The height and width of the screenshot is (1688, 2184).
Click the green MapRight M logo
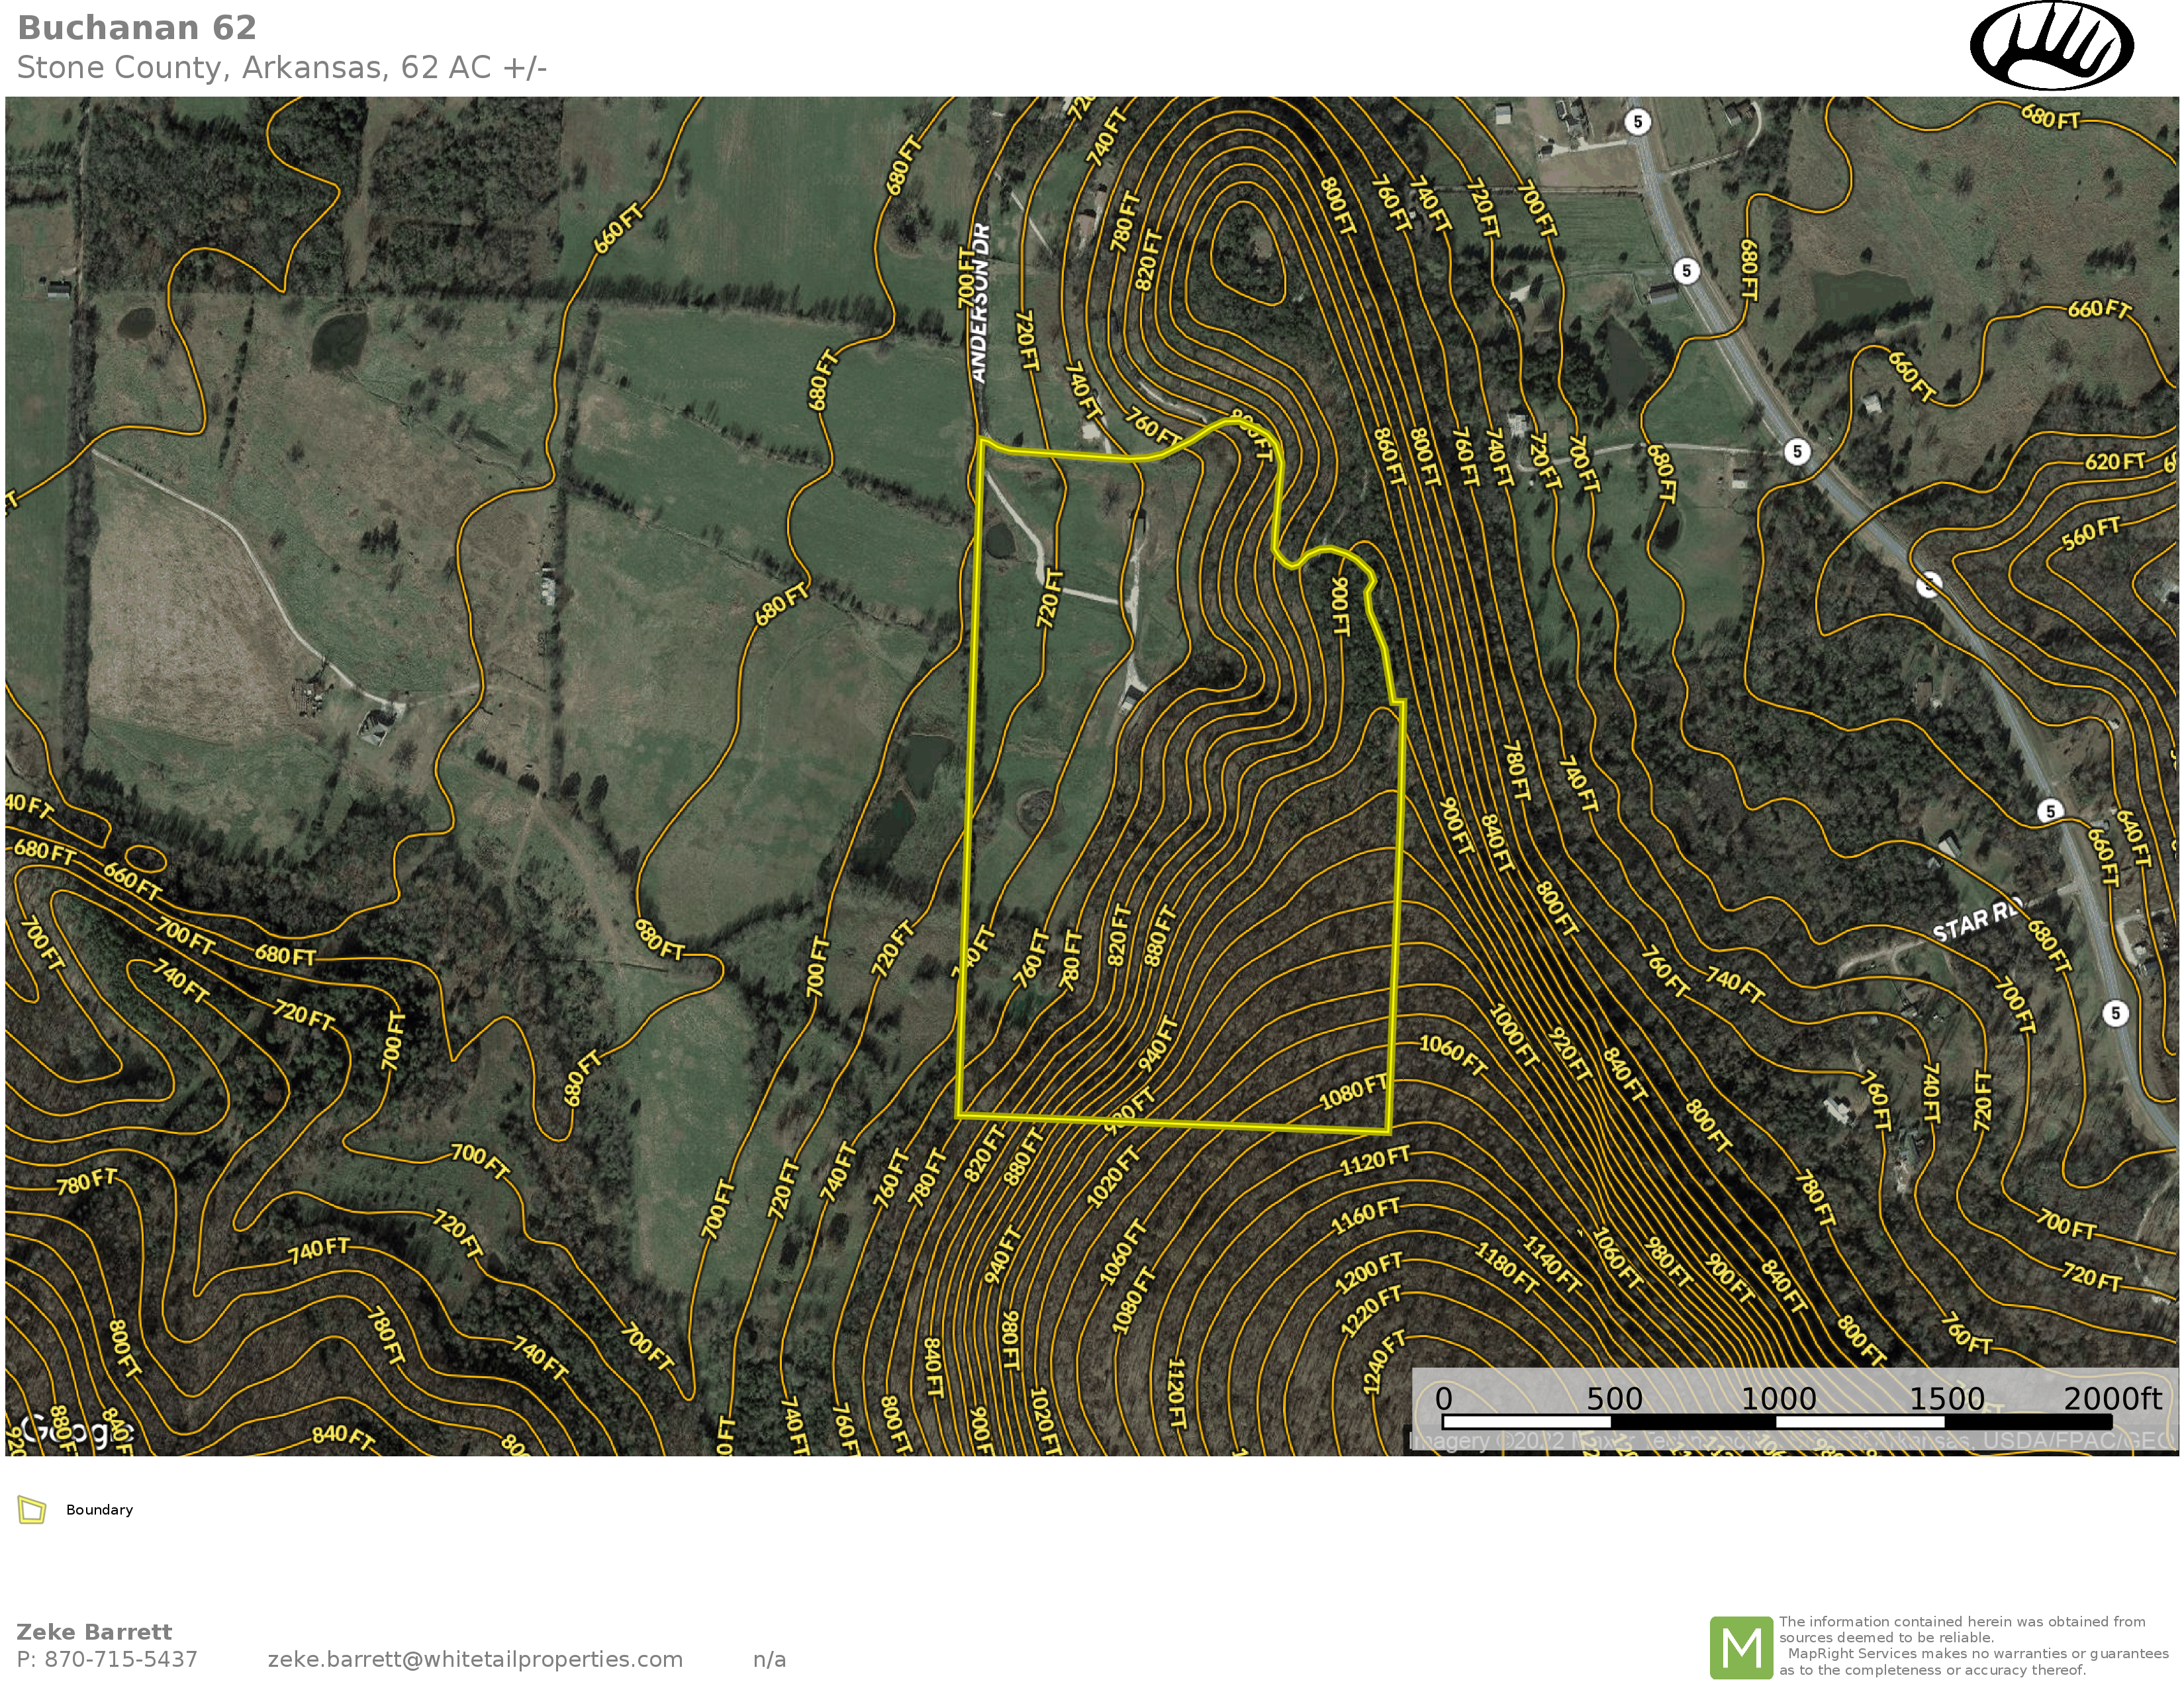(x=1741, y=1647)
